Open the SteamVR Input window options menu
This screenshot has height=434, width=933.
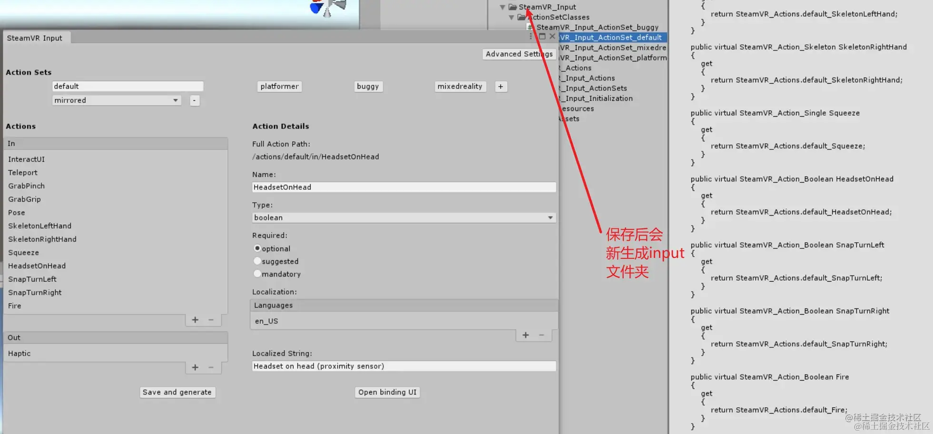click(531, 37)
